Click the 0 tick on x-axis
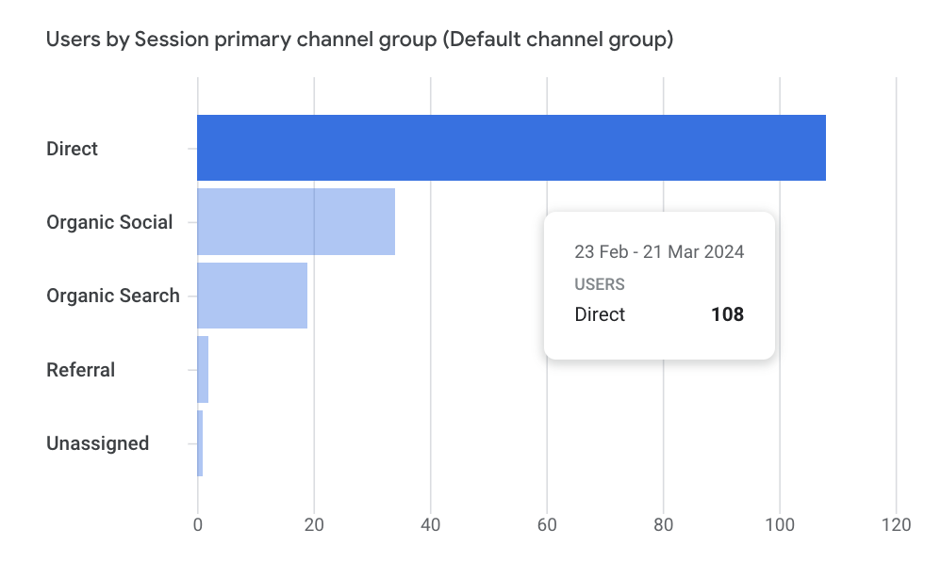941x561 pixels. click(198, 525)
